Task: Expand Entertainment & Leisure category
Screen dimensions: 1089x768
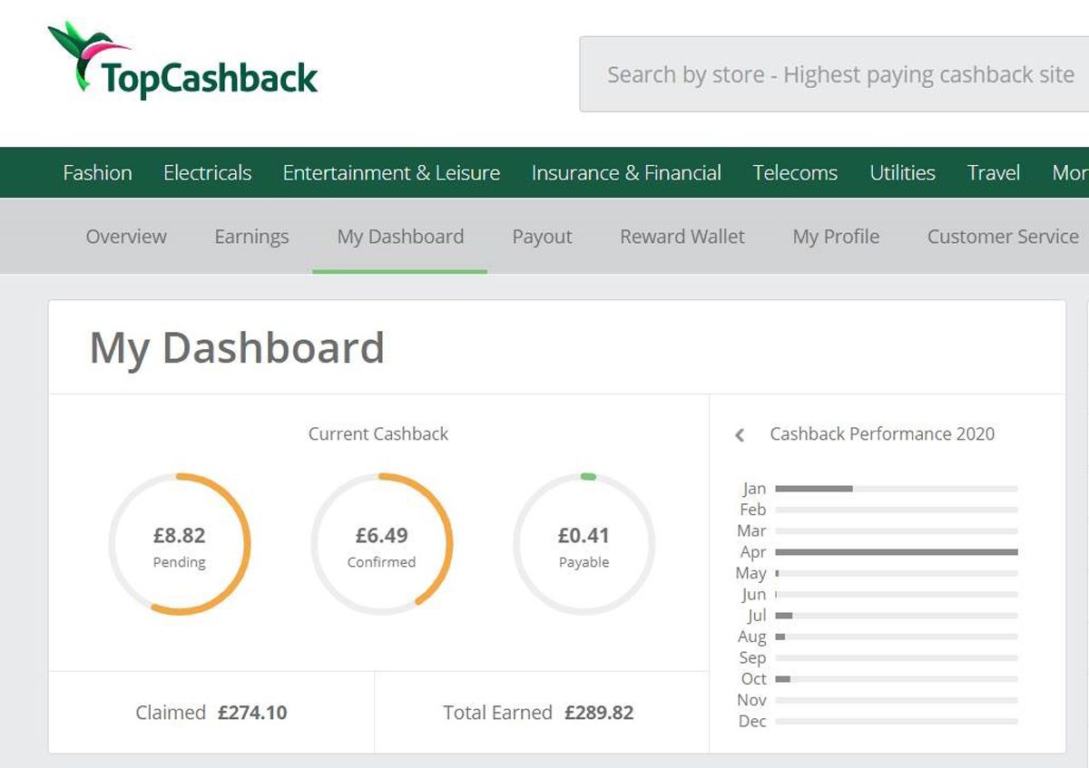Action: [391, 173]
